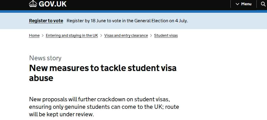This screenshot has height=120, width=267.
Task: Click the word abuse in the headline
Action: [x=41, y=78]
